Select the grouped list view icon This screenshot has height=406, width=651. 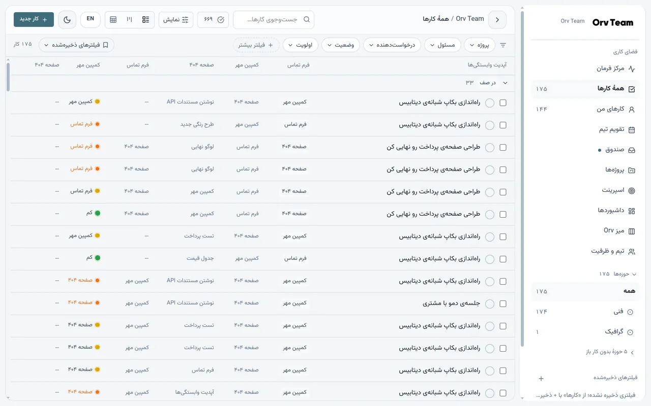[145, 19]
